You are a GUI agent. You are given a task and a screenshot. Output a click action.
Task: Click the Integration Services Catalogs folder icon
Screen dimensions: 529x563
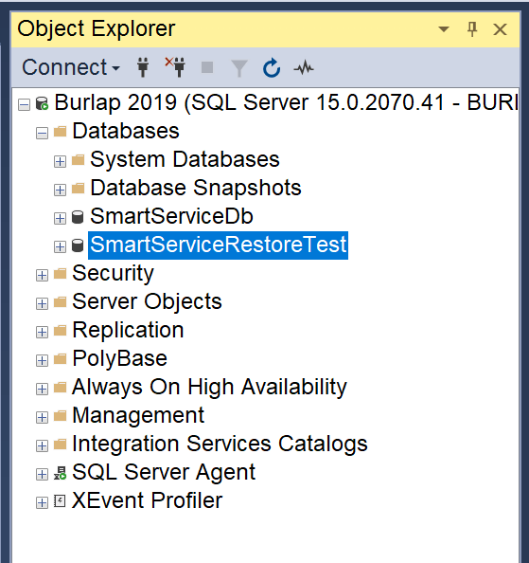[60, 445]
